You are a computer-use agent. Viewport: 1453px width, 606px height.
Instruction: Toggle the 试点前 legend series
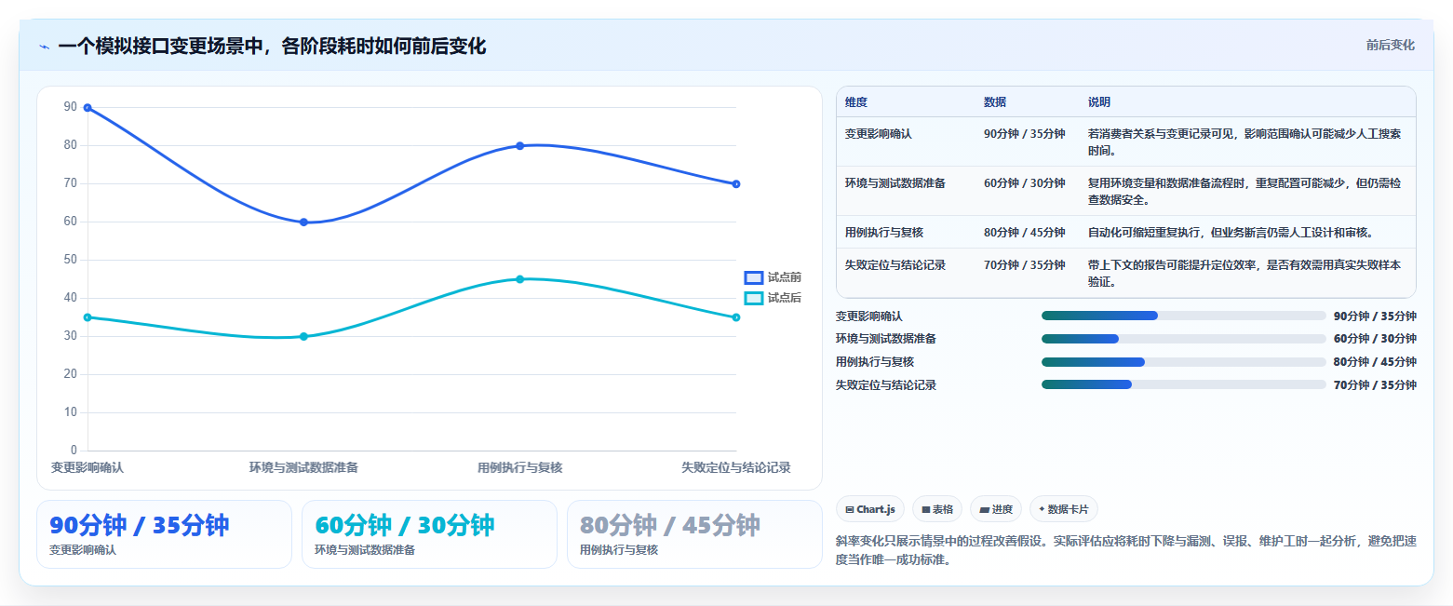pos(773,277)
